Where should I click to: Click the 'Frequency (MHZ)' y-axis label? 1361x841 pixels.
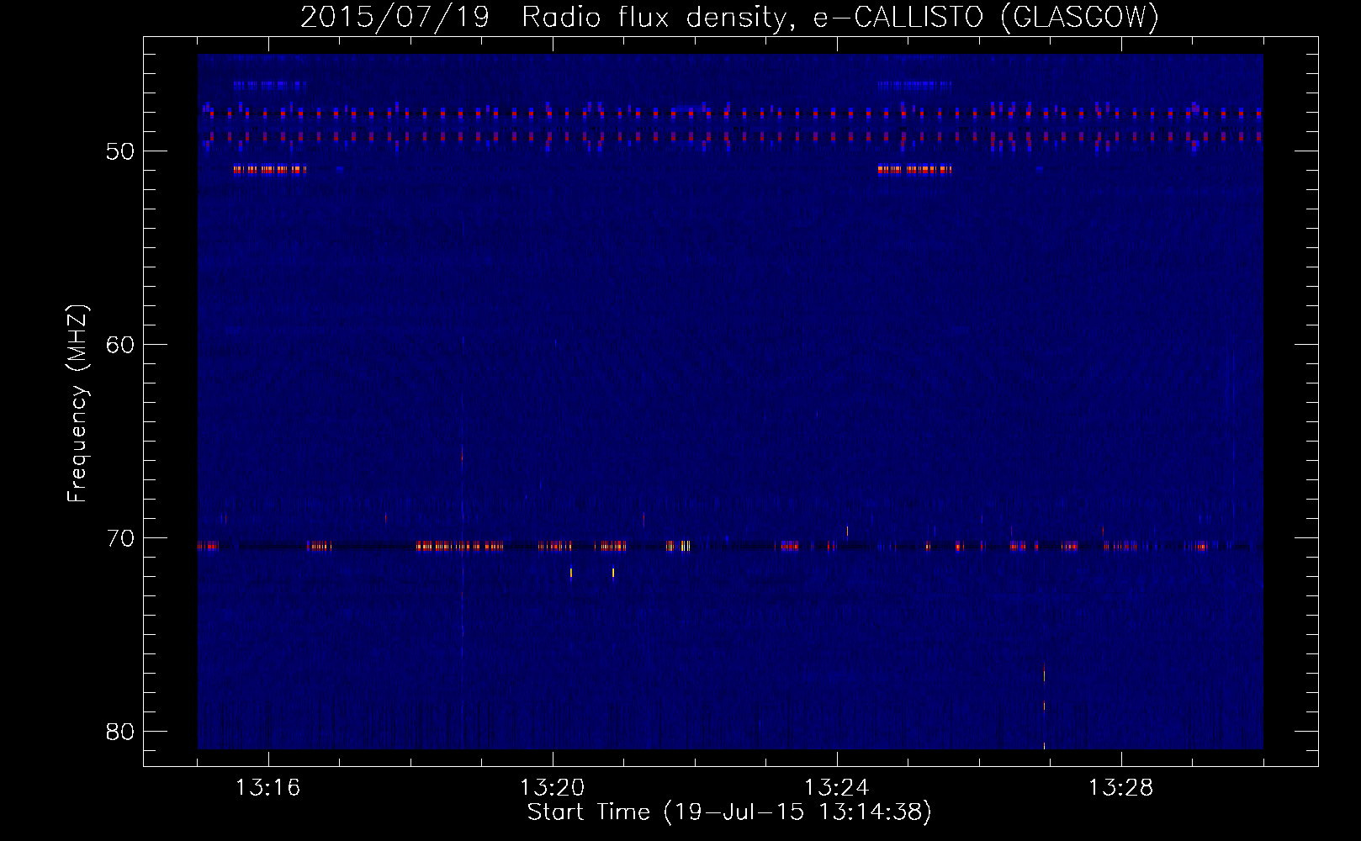[77, 404]
